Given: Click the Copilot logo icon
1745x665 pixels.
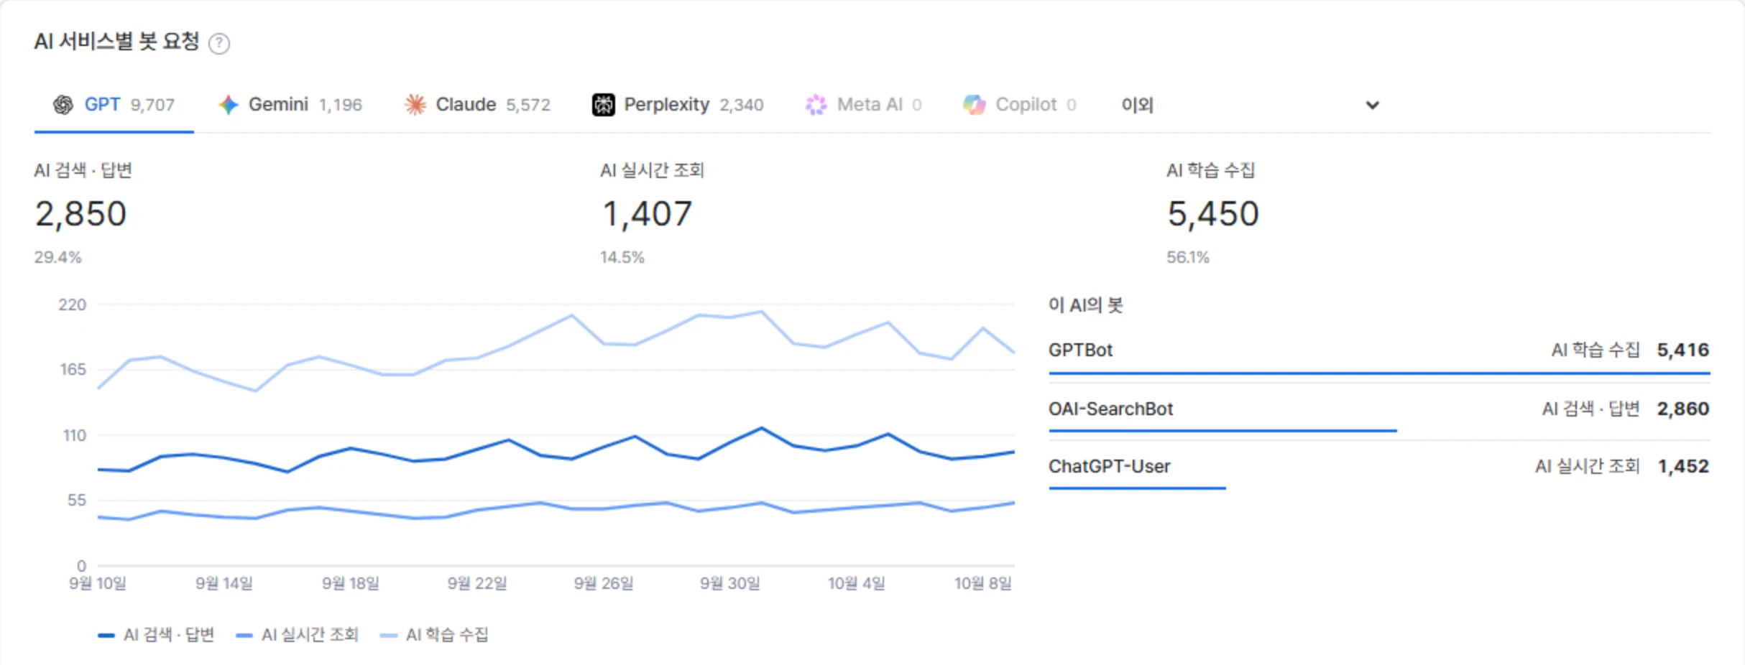Looking at the screenshot, I should point(975,105).
